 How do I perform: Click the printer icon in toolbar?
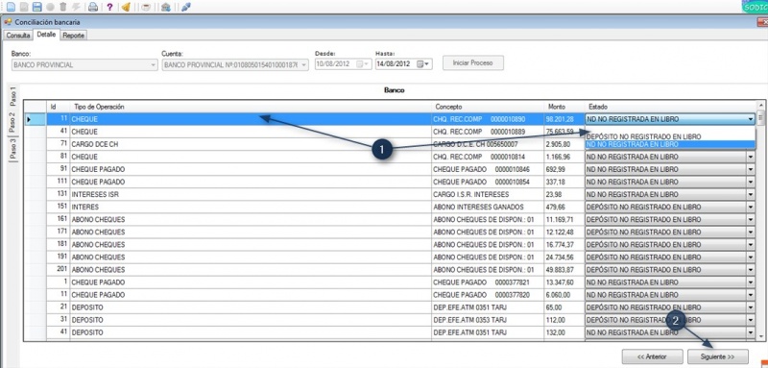(92, 7)
